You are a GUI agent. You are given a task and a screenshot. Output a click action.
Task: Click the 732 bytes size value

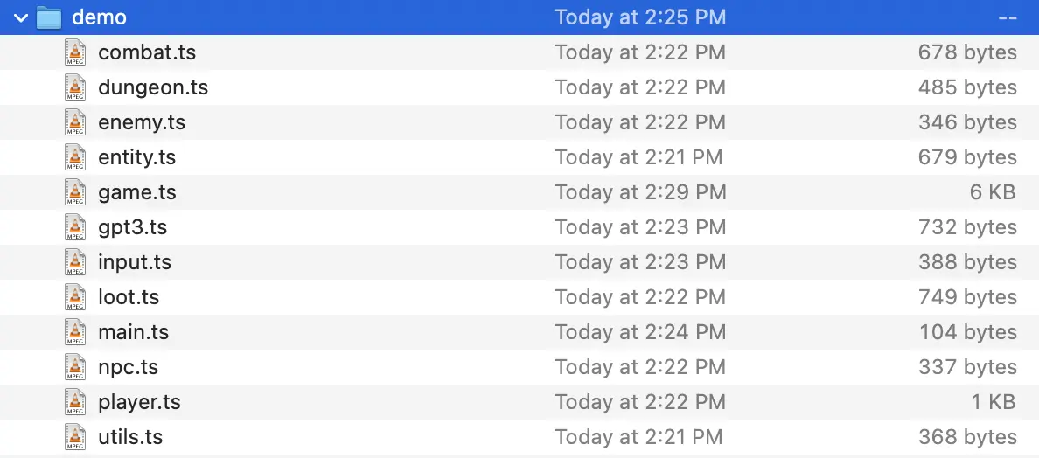point(967,227)
